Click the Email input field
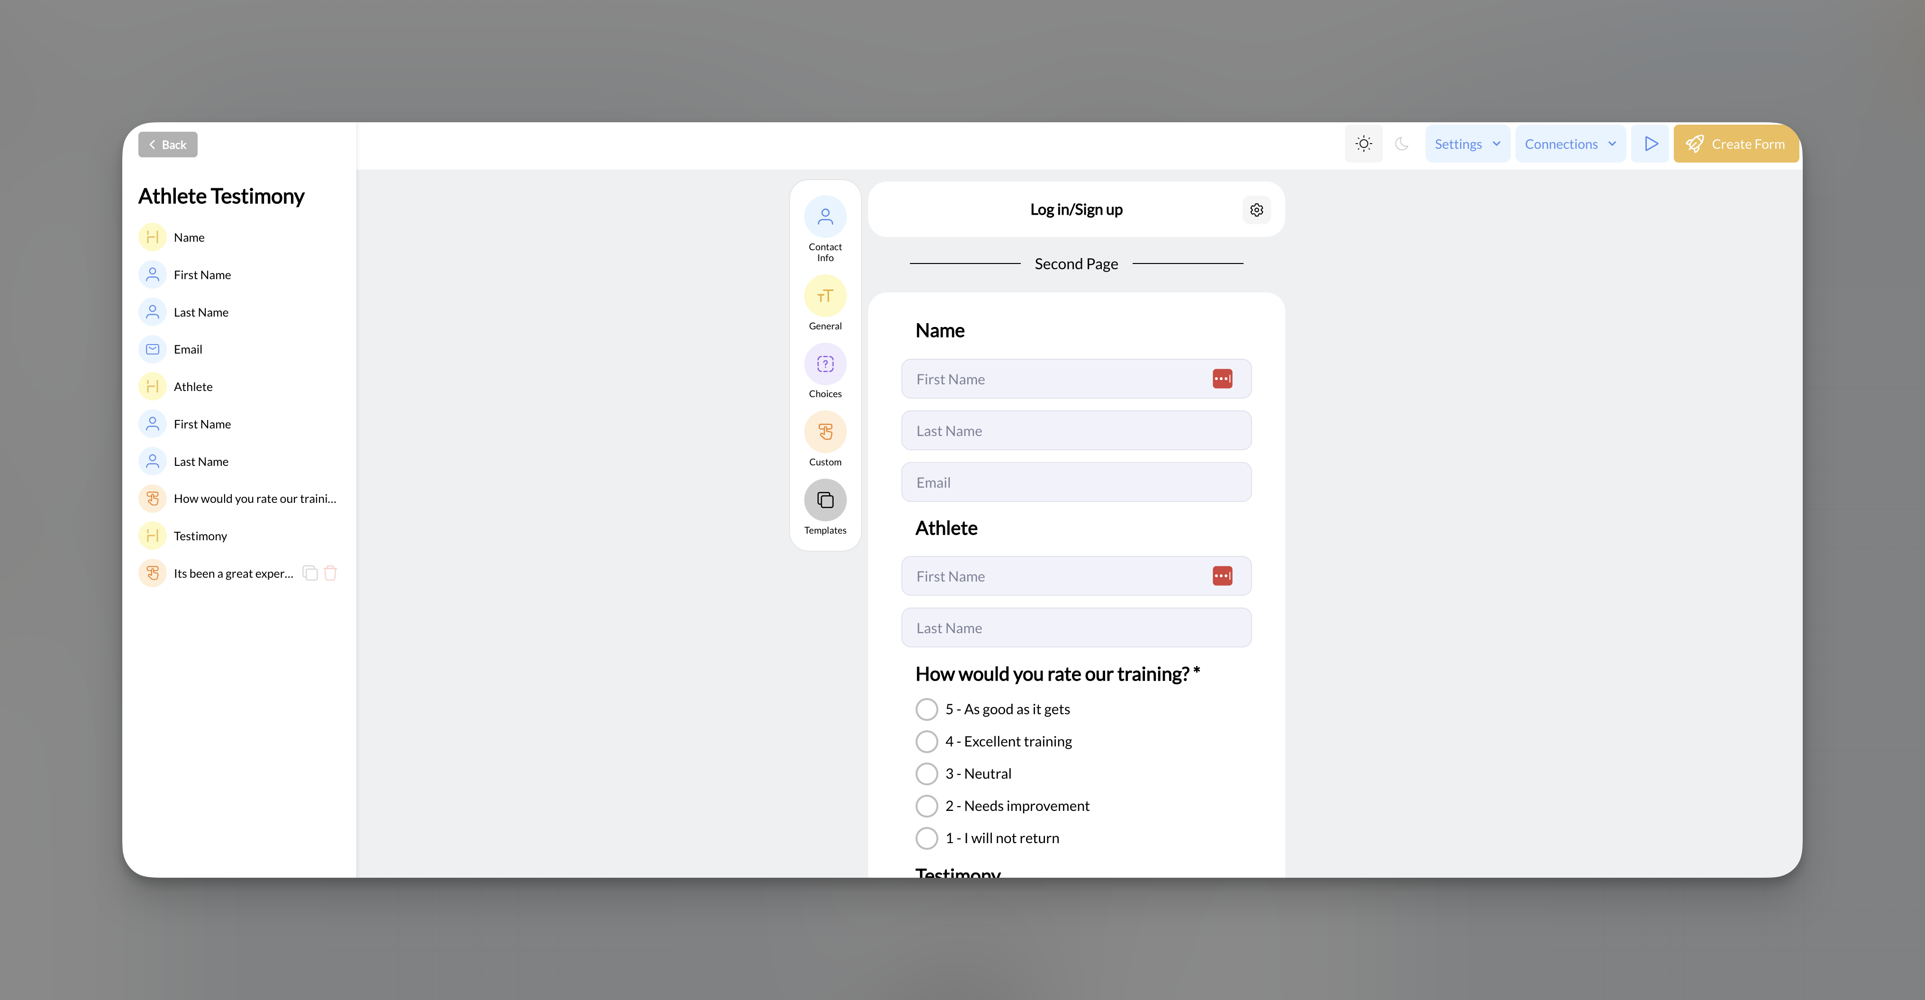Screen dimensions: 1925x1000 (x=1076, y=482)
